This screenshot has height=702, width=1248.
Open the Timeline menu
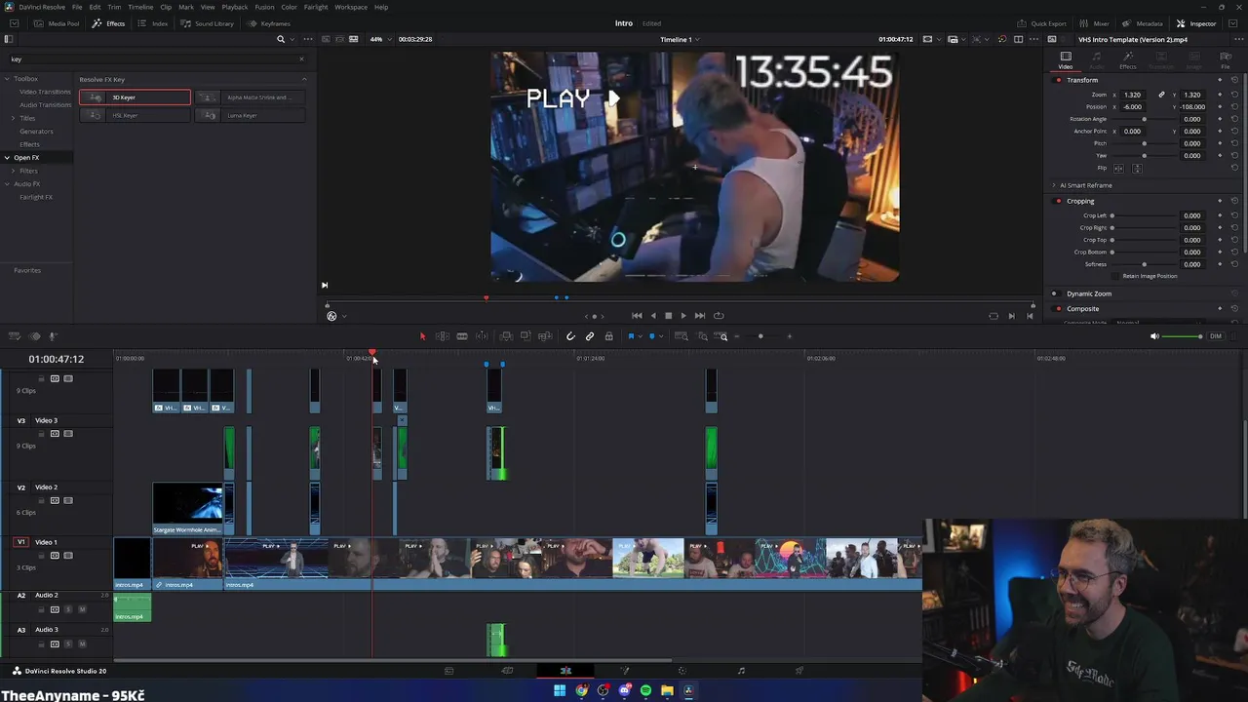140,7
